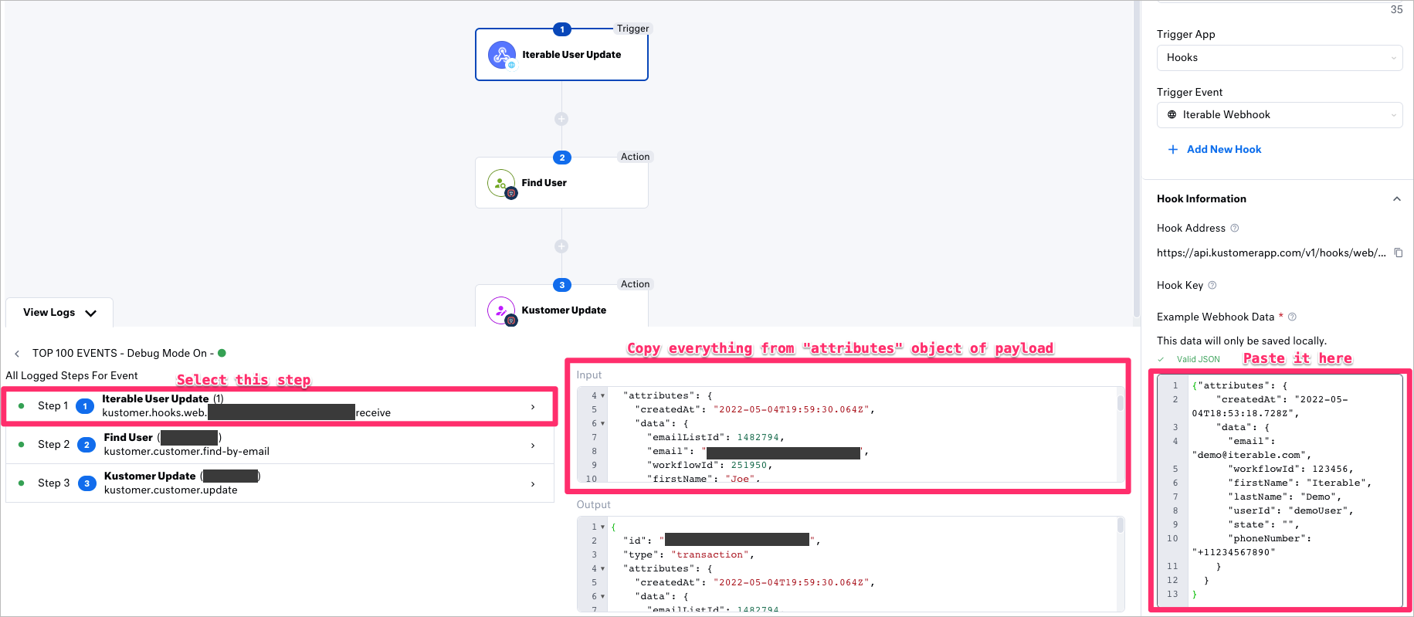Click kustomer.customer.update text in Step 3
This screenshot has height=617, width=1414.
point(171,490)
